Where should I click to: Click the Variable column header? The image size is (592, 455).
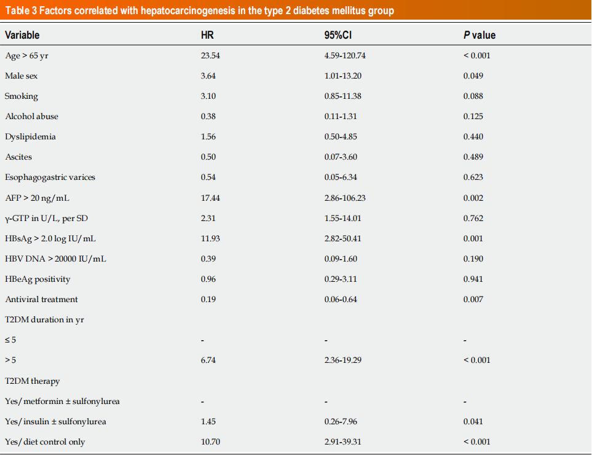[22, 35]
